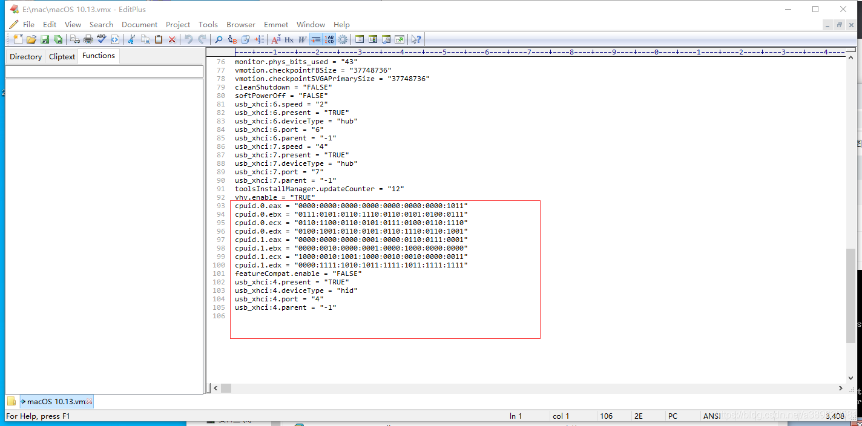The image size is (862, 426).
Task: Open the Search menu
Action: pyautogui.click(x=101, y=25)
